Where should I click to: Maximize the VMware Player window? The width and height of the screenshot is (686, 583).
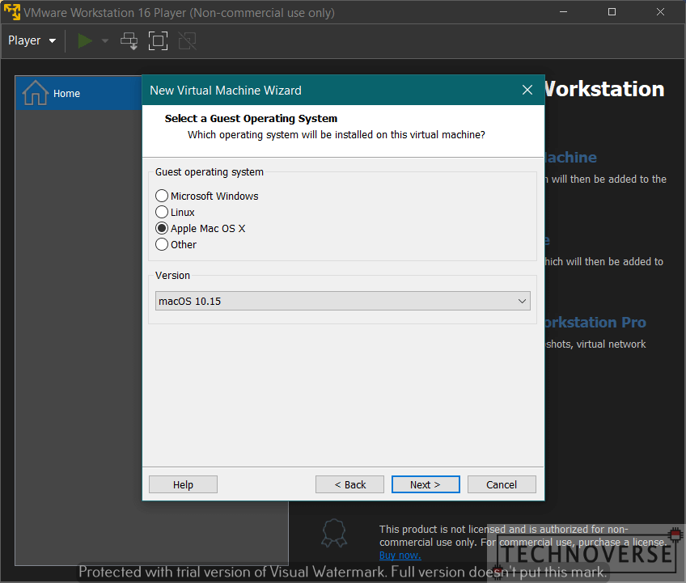612,12
